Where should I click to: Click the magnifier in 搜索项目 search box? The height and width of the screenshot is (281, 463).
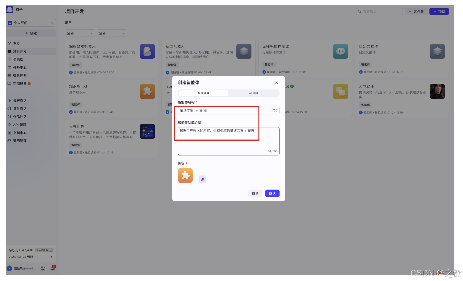(360, 11)
